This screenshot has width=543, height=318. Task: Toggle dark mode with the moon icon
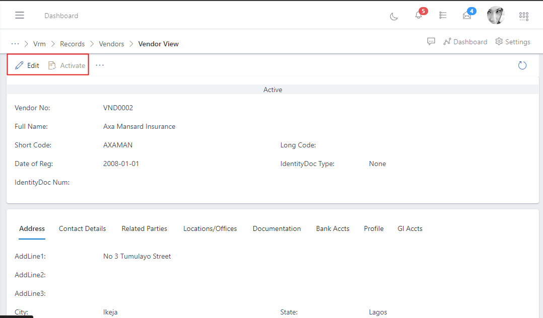tap(393, 16)
